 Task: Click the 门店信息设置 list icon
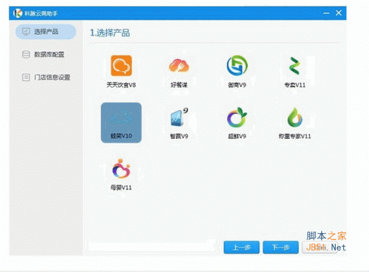26,78
